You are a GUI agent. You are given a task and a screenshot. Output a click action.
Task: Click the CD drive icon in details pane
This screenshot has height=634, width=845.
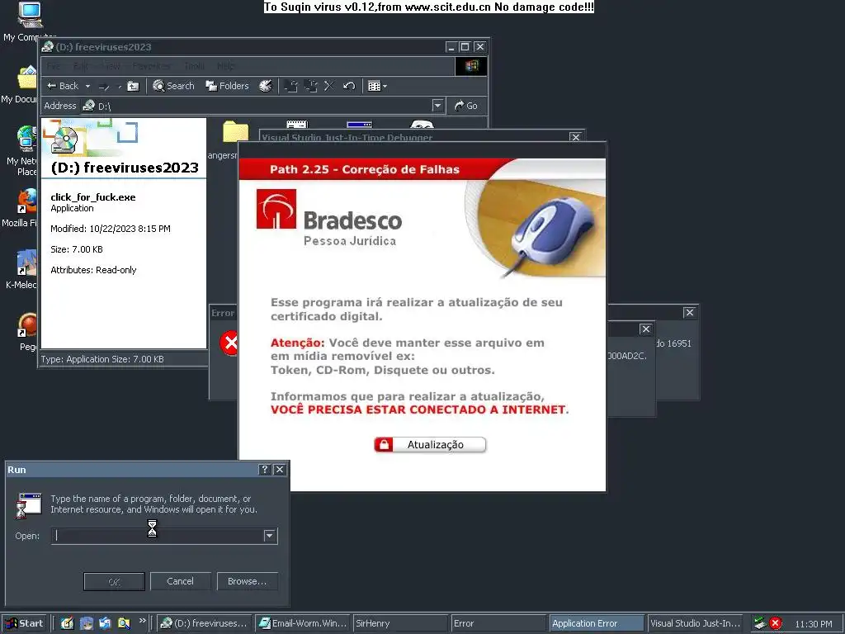[x=64, y=140]
